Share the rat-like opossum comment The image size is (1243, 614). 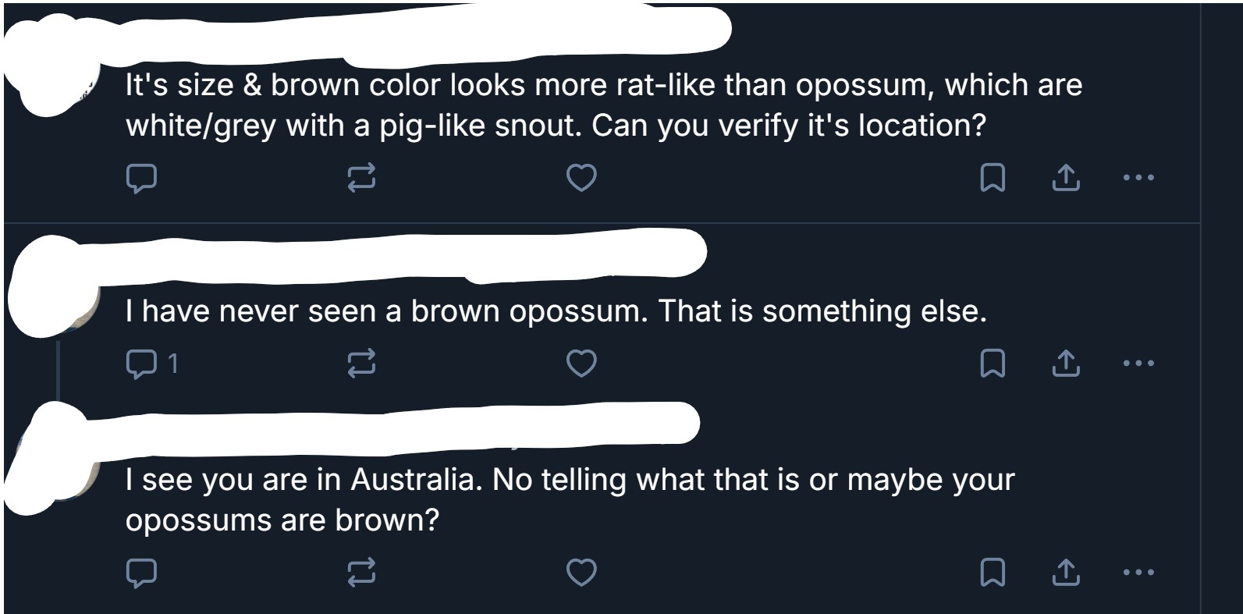point(1066,179)
